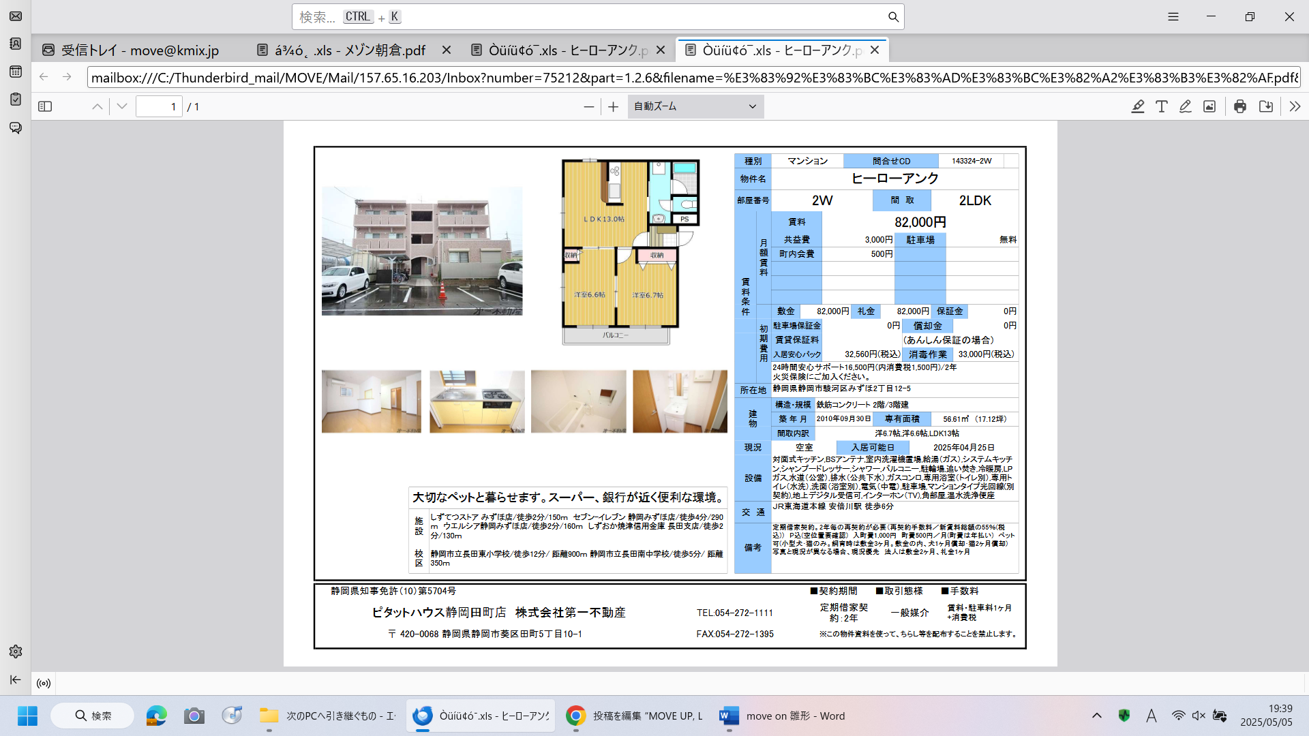Open the chat panel in sidebar
The image size is (1309, 736).
point(15,127)
